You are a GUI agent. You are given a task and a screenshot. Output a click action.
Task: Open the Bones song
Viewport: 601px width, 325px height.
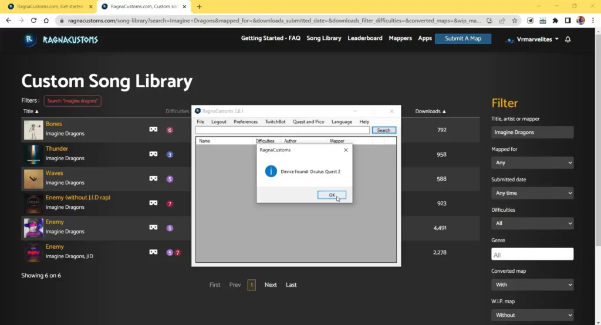[x=53, y=124]
